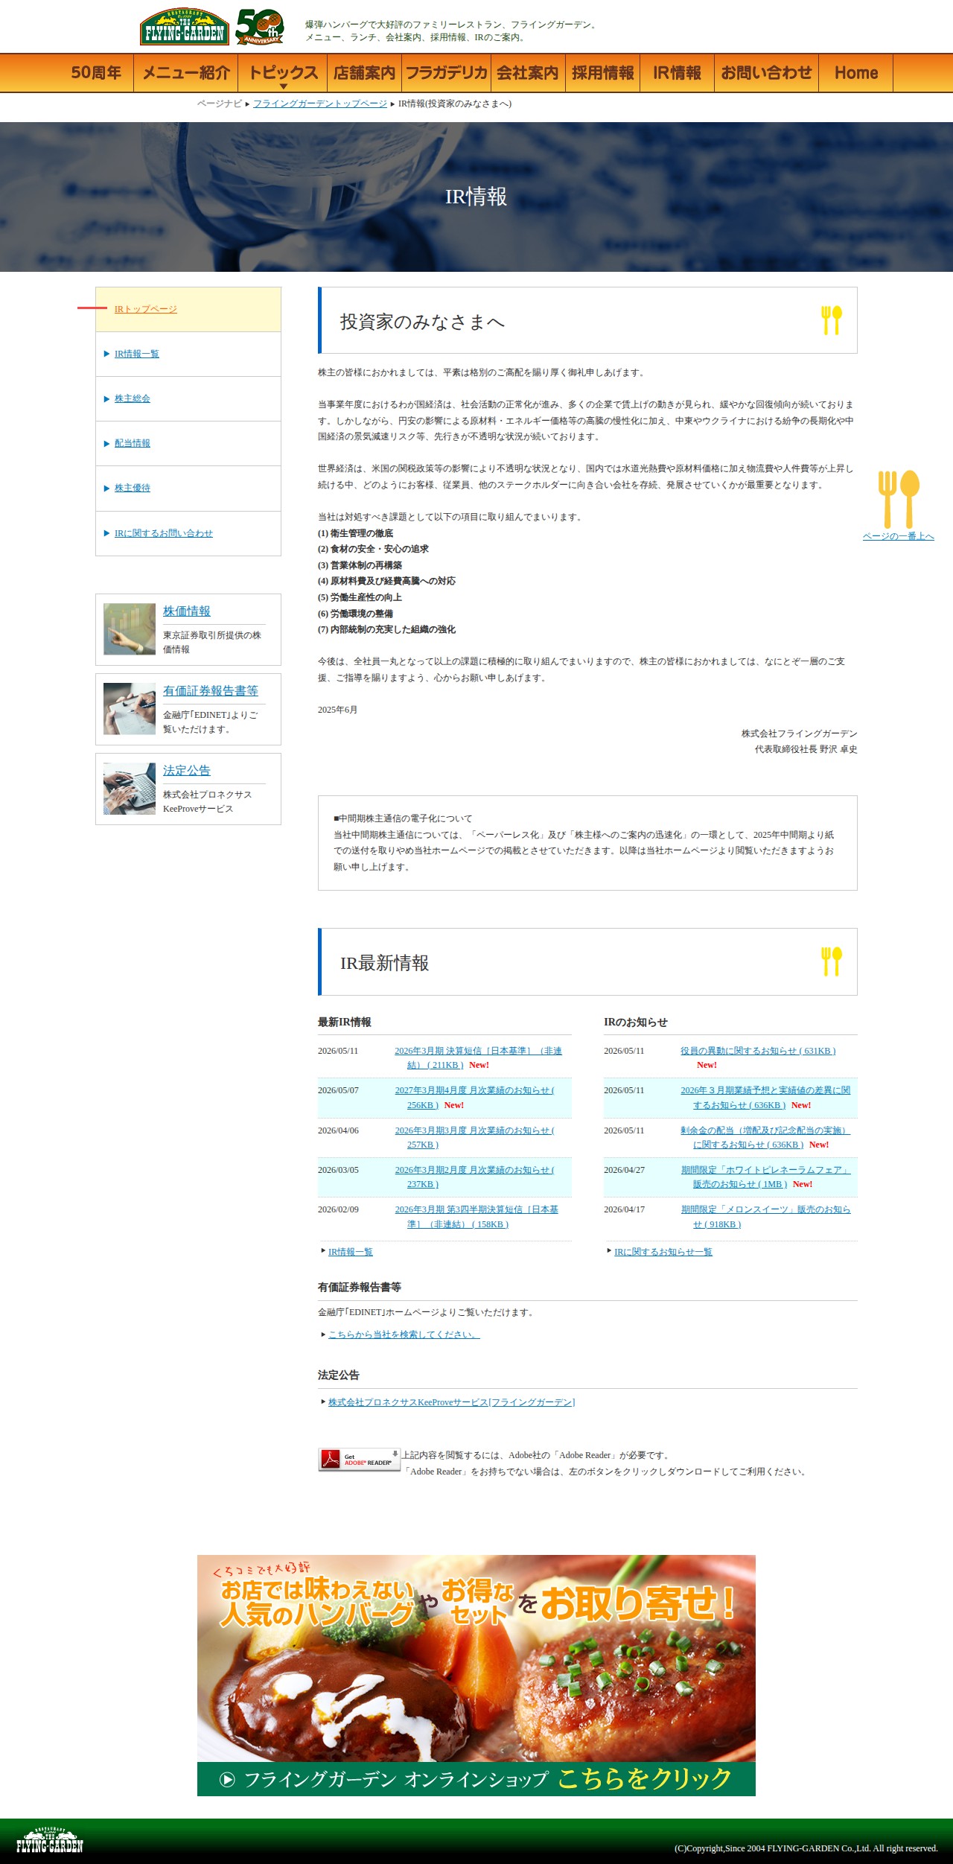Open ホワイトピレネーラムフェア 販売のお知らせ link
This screenshot has width=953, height=1864.
765,1177
